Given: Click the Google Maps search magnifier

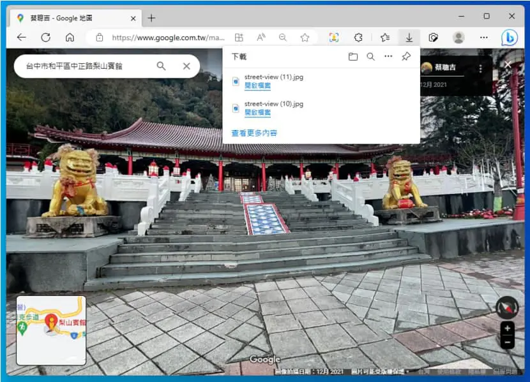Looking at the screenshot, I should (x=161, y=66).
